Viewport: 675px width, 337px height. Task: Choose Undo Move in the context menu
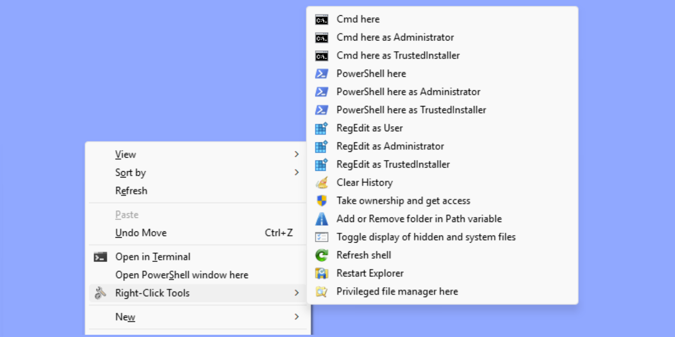(141, 233)
